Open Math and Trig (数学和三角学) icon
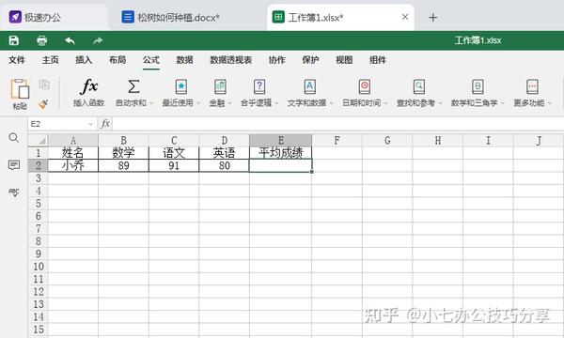564x338 pixels. click(x=478, y=86)
